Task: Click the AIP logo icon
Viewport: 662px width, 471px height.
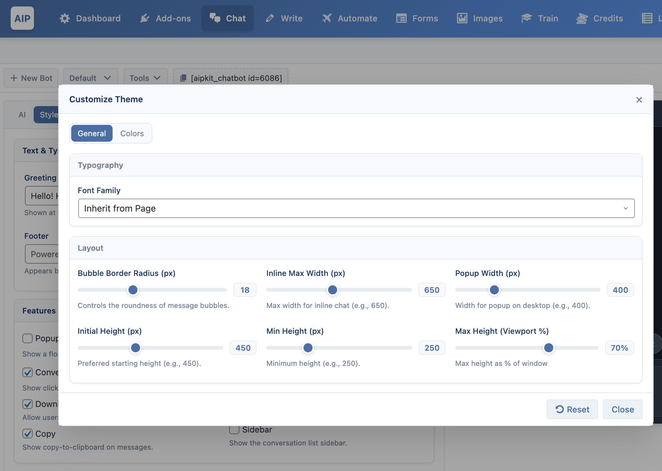Action: click(x=22, y=18)
